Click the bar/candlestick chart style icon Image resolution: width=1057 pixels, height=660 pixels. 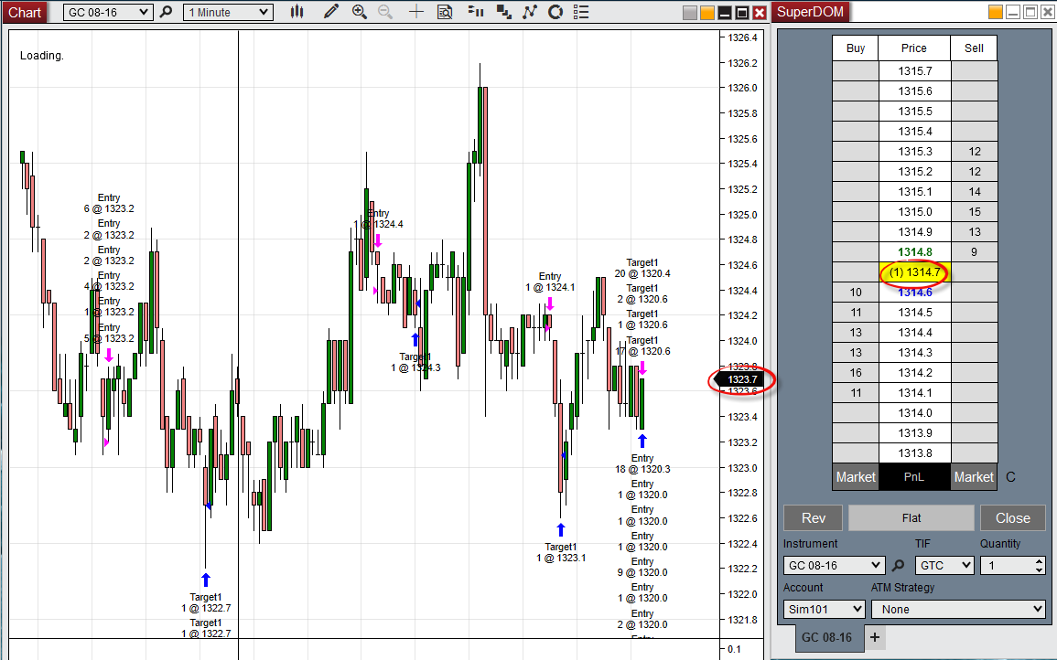[x=297, y=12]
